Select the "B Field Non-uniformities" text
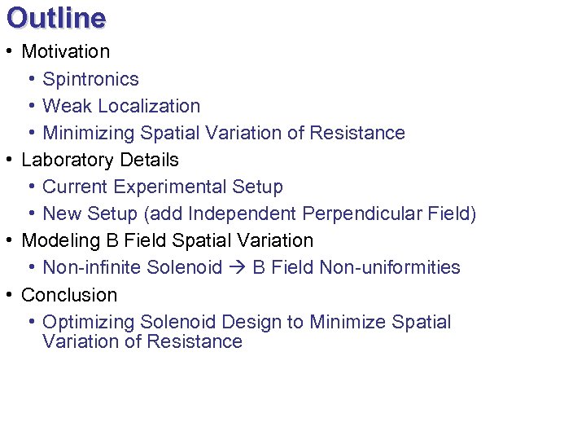586x440 pixels. [356, 267]
